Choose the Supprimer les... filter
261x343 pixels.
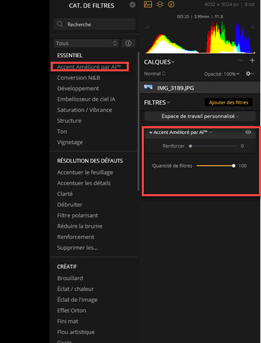coord(77,248)
